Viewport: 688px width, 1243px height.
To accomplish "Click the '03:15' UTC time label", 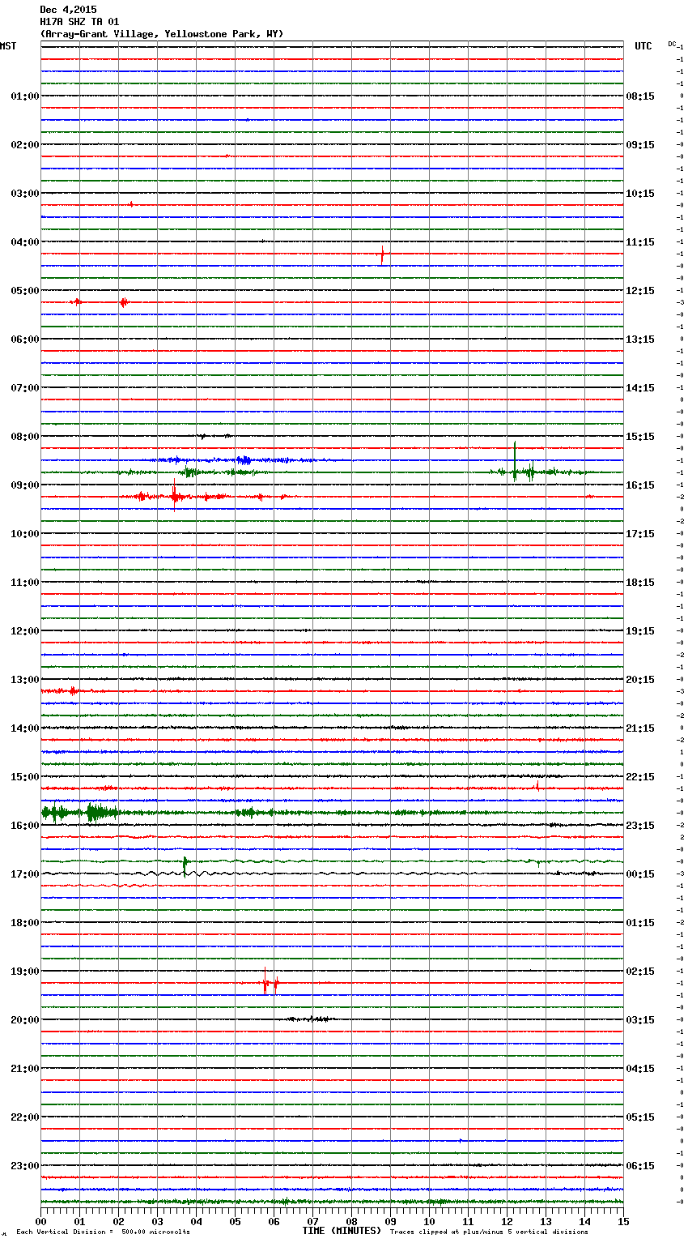I will tap(640, 1020).
